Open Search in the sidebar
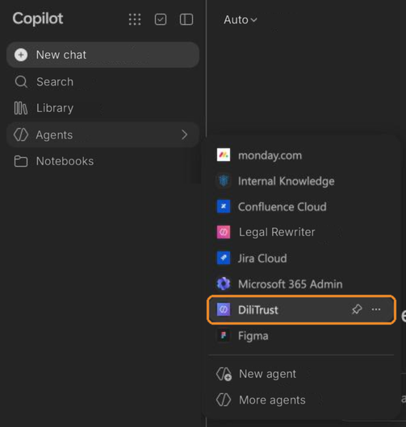This screenshot has height=427, width=406. click(103, 81)
